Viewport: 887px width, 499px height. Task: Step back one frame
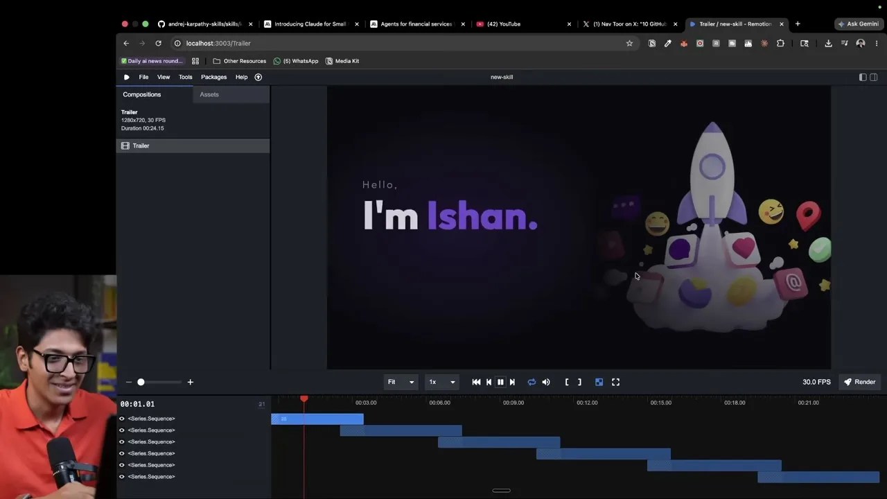pyautogui.click(x=489, y=382)
